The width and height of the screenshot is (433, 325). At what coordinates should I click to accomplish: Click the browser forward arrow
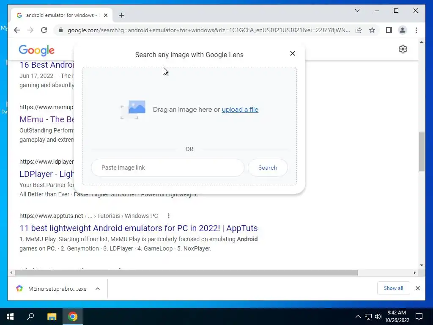[30, 30]
